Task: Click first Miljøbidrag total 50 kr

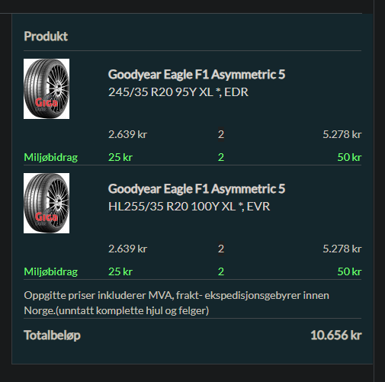Action: point(349,157)
